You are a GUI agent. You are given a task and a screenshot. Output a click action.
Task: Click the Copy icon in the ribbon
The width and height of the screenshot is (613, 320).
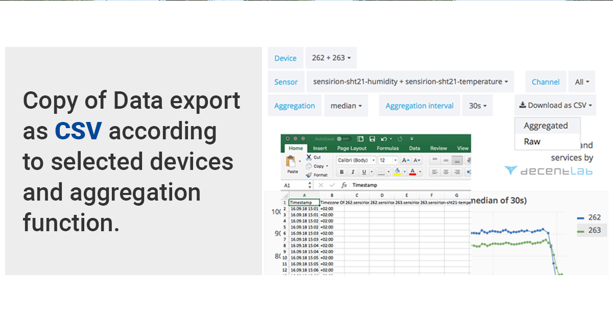(309, 166)
